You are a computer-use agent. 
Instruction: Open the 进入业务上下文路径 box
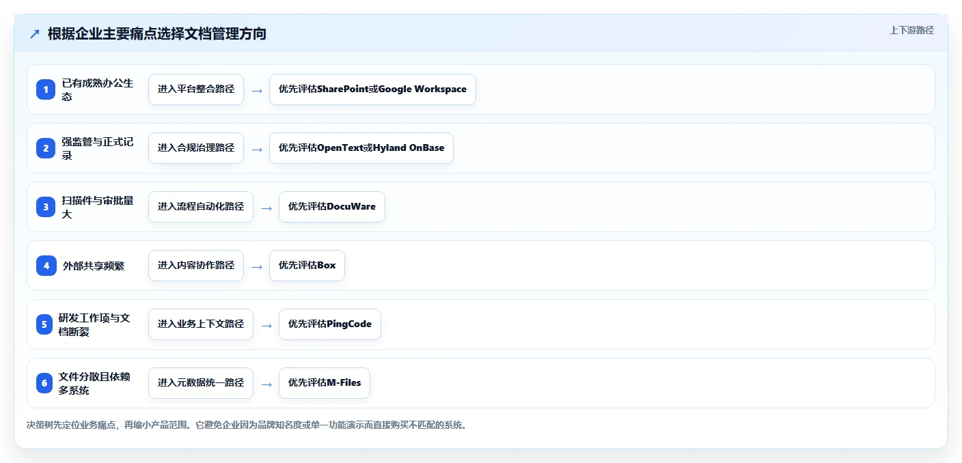click(x=201, y=324)
